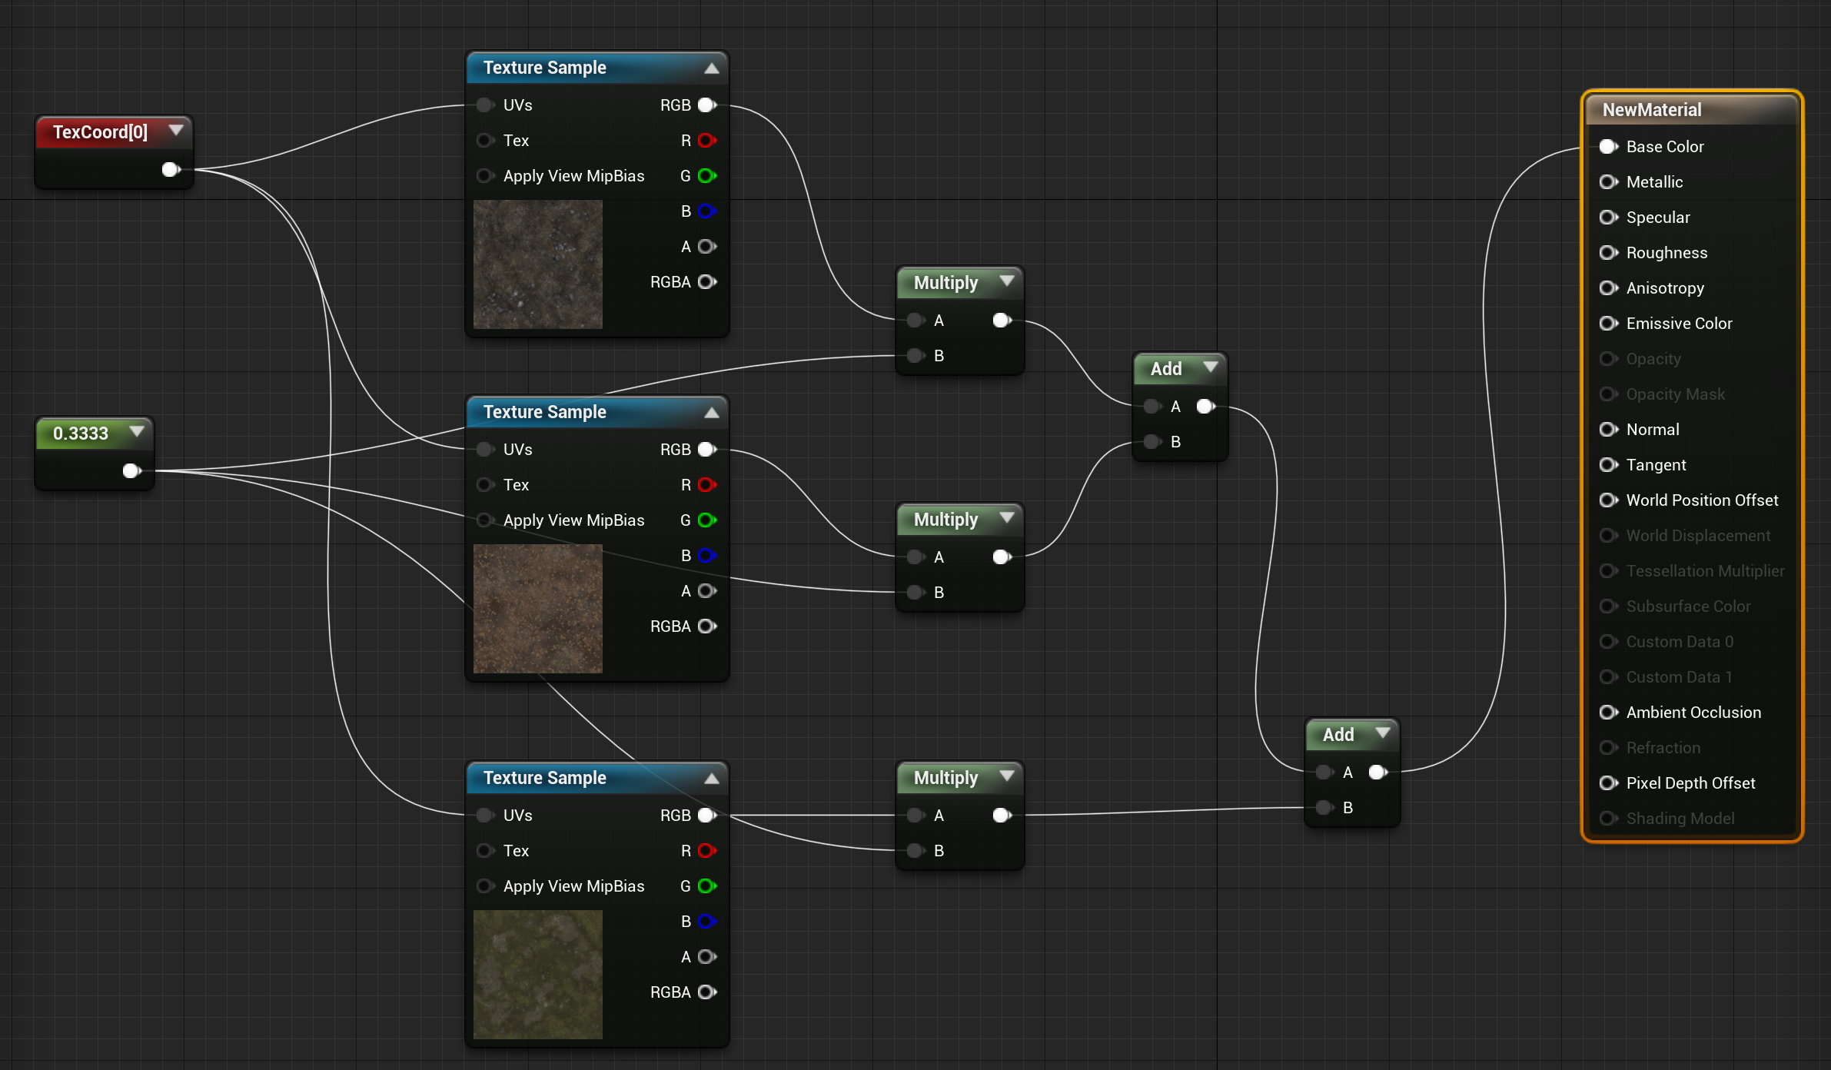The width and height of the screenshot is (1831, 1070).
Task: Collapse the top Texture Sample node
Action: click(x=712, y=68)
